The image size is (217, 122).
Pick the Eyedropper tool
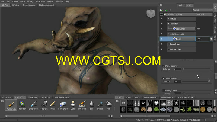tap(33, 105)
